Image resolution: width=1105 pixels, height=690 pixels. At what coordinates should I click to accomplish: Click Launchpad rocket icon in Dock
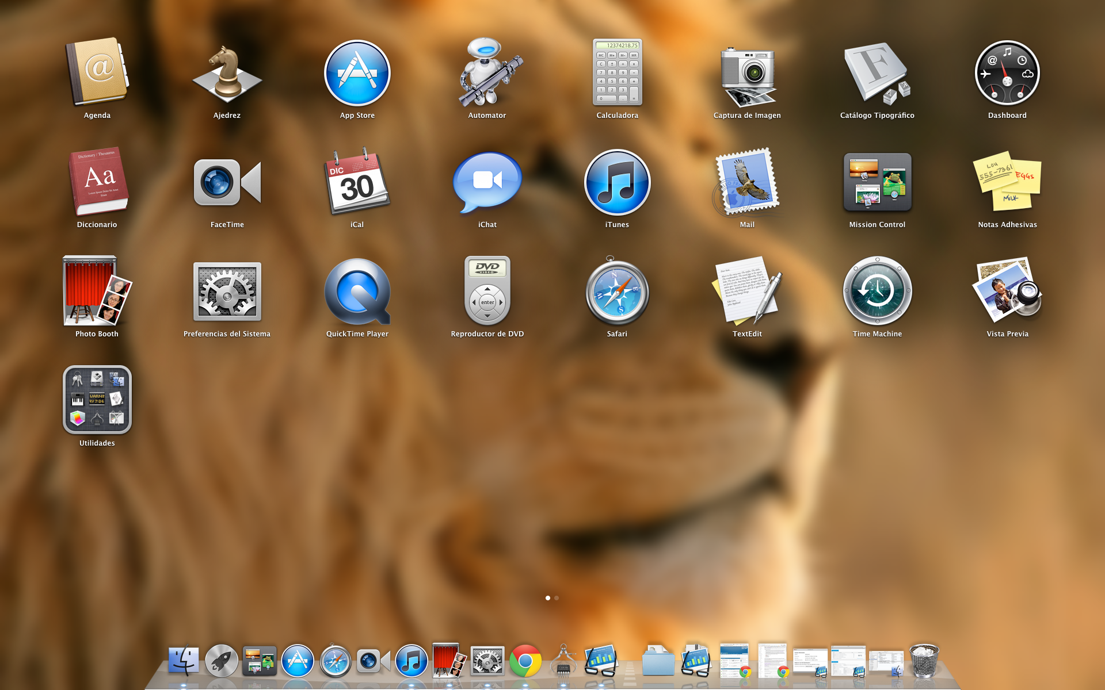click(222, 661)
